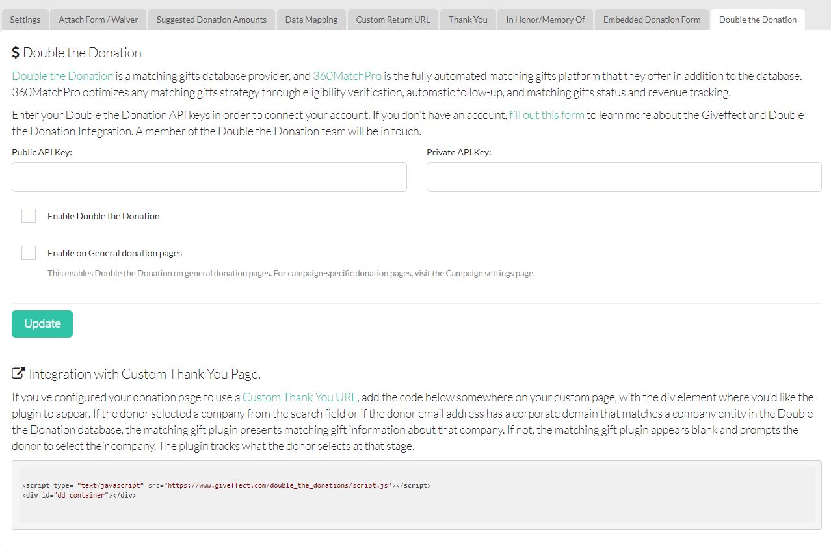The image size is (831, 545).
Task: Tick the Enable Double the Donation checkbox
Action: tap(29, 216)
